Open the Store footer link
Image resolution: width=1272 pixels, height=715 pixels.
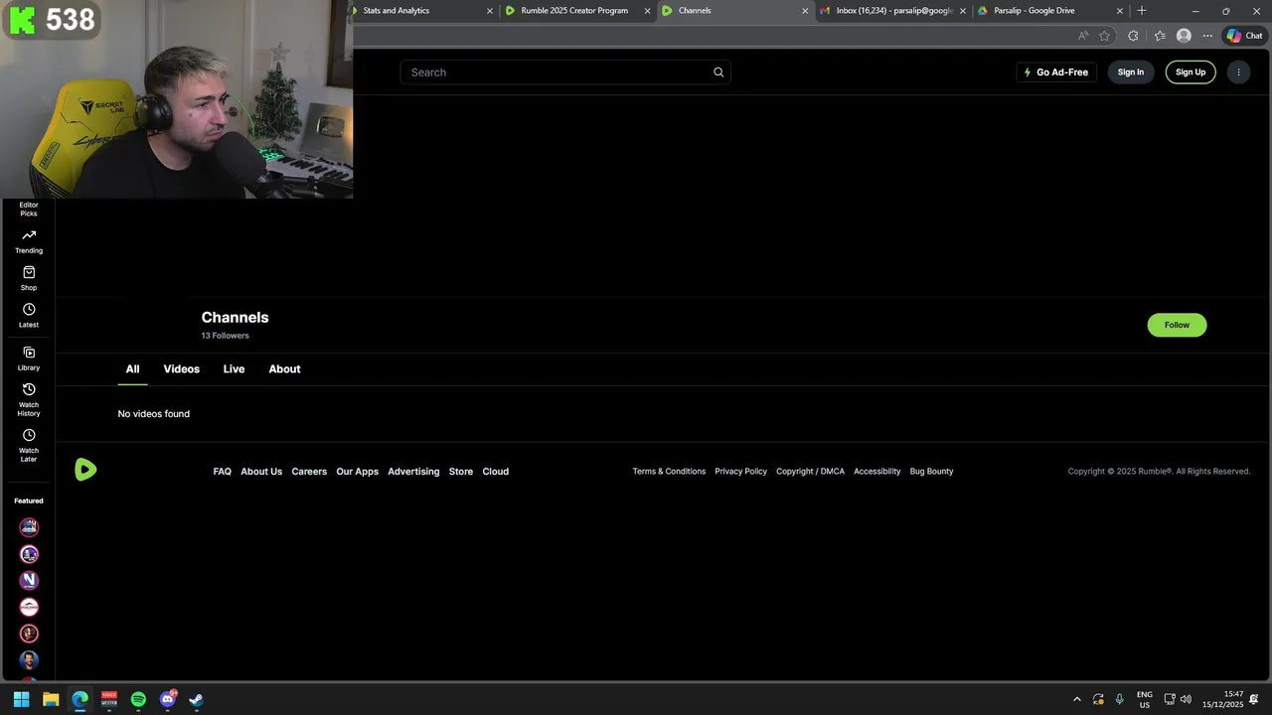coord(461,472)
